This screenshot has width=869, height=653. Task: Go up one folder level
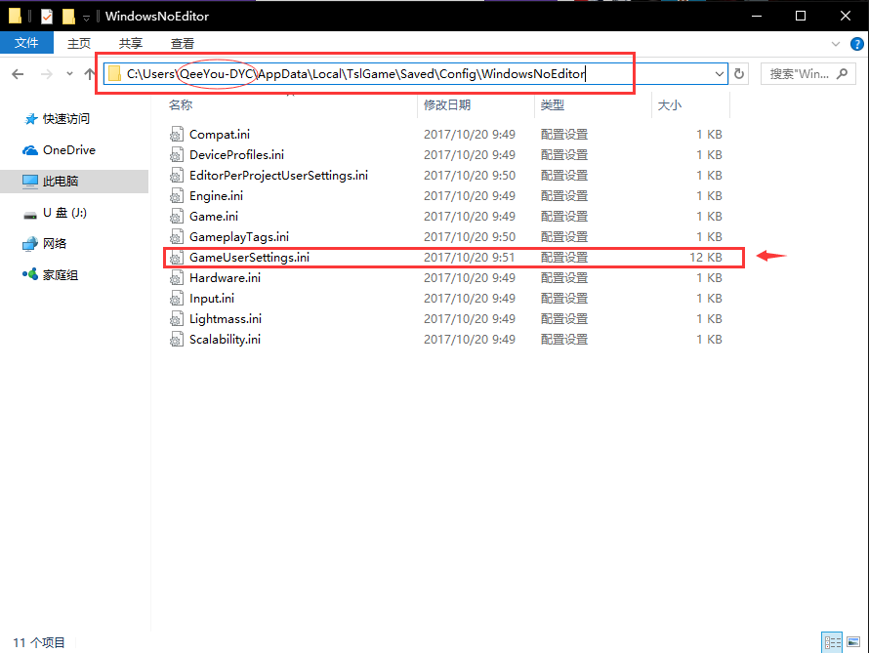click(x=89, y=74)
